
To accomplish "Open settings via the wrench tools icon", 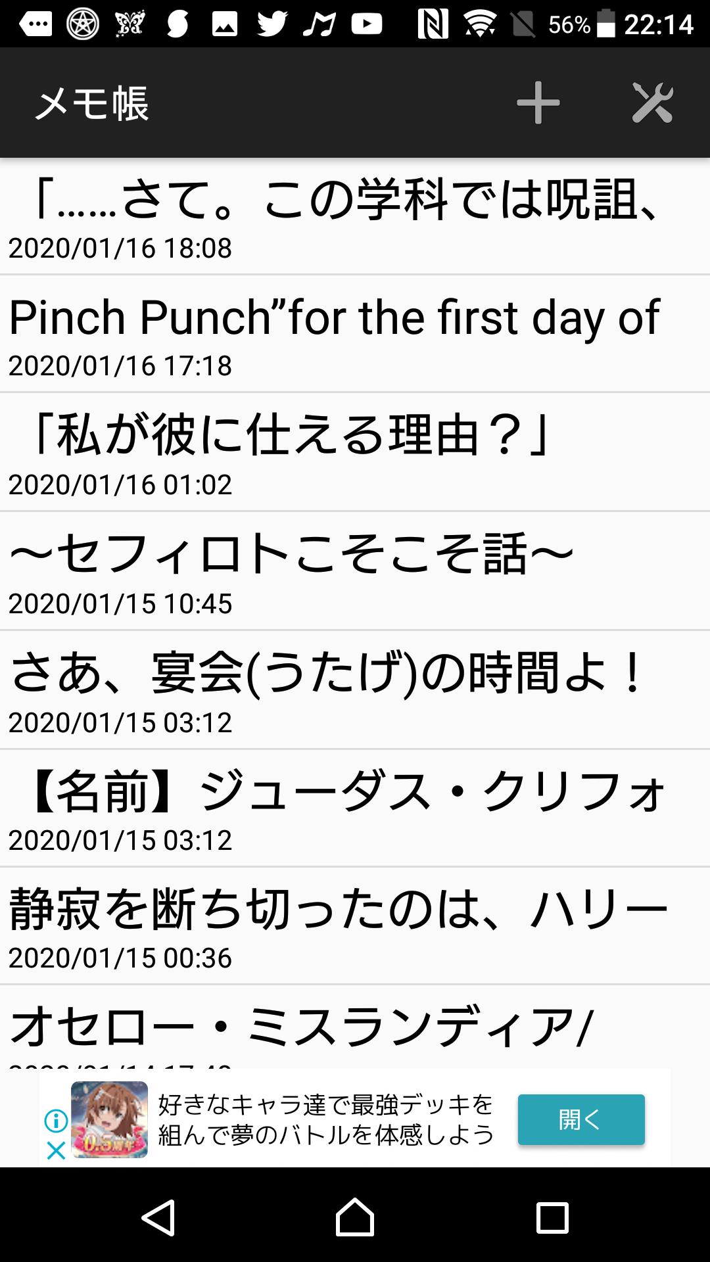I will [x=652, y=103].
